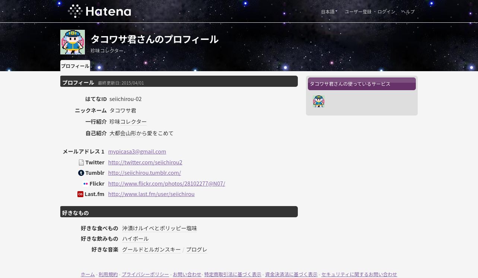Click the Flickr icon

pyautogui.click(x=86, y=184)
